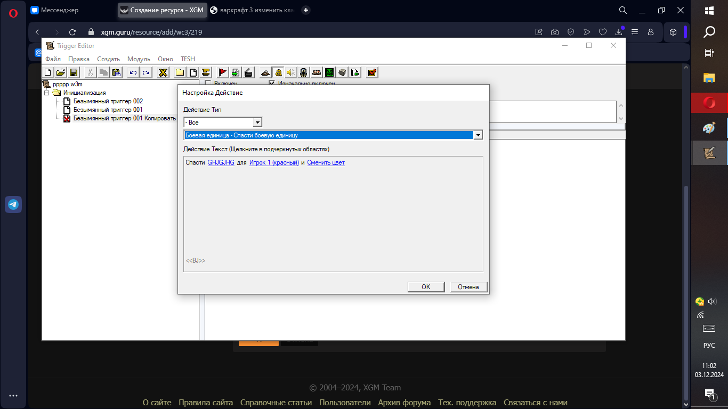Click the 'Игрок 1 (красный)' parameter link
Viewport: 728px width, 409px height.
[x=274, y=162]
